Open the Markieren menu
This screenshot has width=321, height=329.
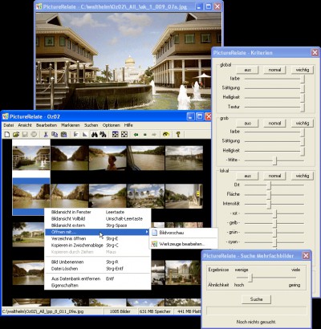click(x=71, y=125)
